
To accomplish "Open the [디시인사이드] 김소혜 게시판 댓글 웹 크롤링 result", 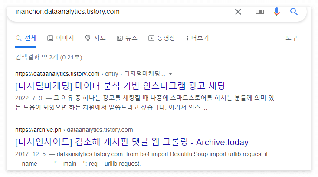I will tap(132, 142).
